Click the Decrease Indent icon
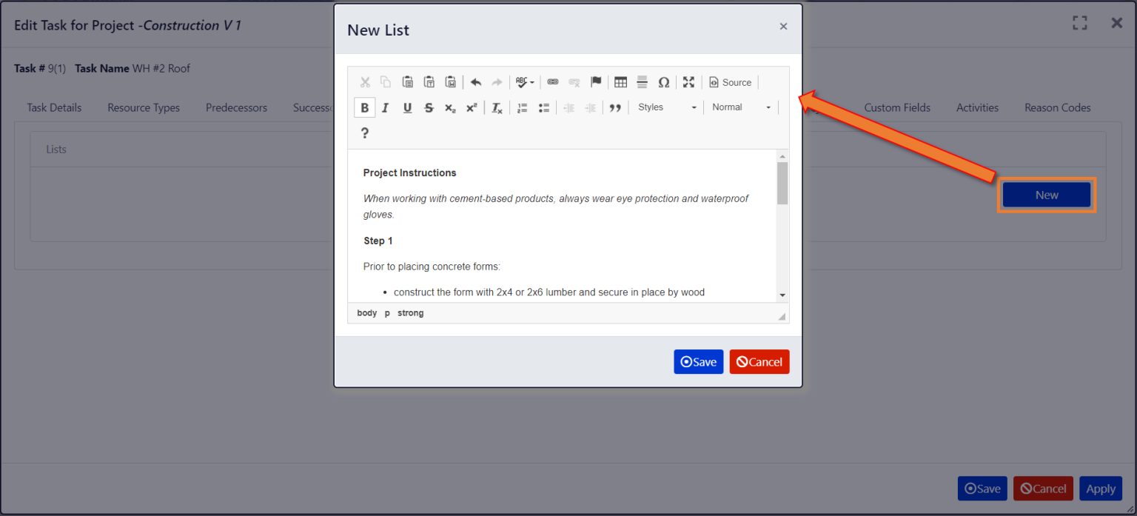The height and width of the screenshot is (516, 1137). click(x=568, y=107)
